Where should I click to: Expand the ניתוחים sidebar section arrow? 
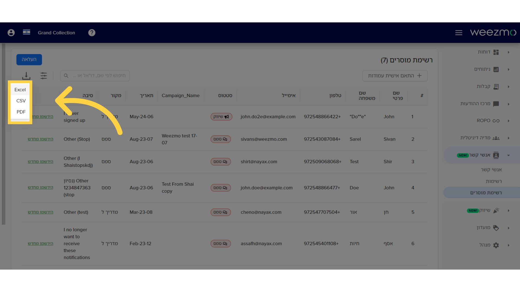pos(509,69)
